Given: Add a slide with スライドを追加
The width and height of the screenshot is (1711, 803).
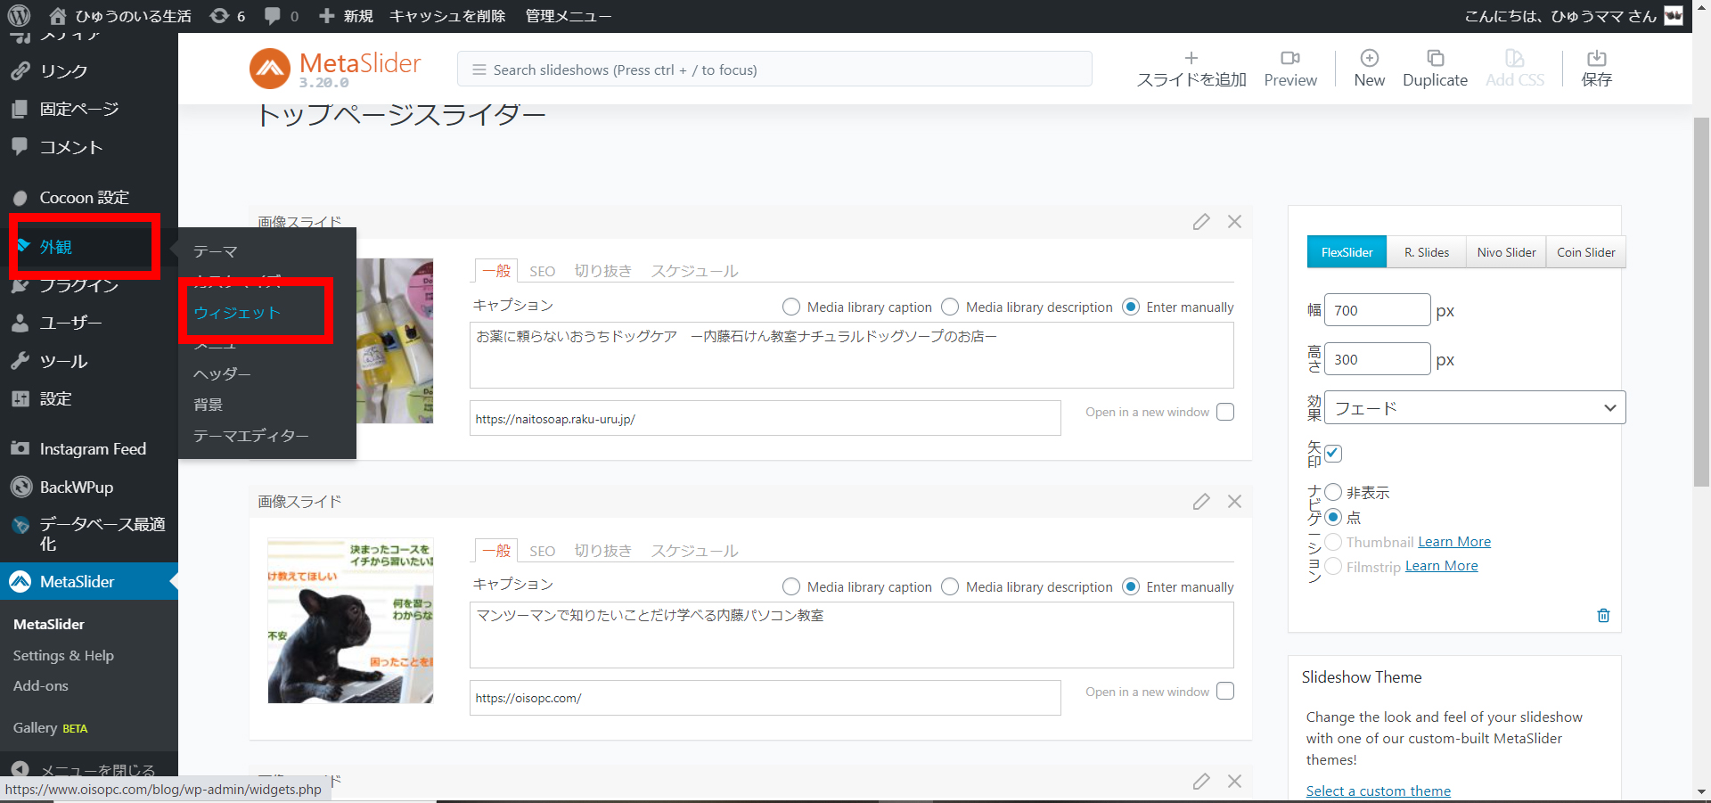Looking at the screenshot, I should click(x=1191, y=59).
